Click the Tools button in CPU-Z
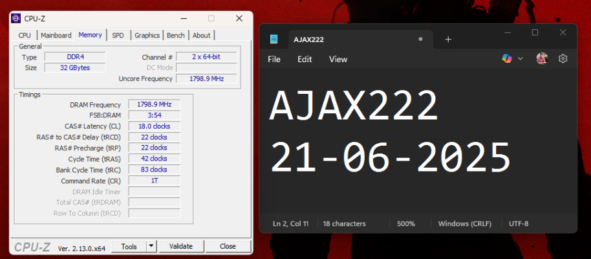This screenshot has height=259, width=591. (x=129, y=246)
